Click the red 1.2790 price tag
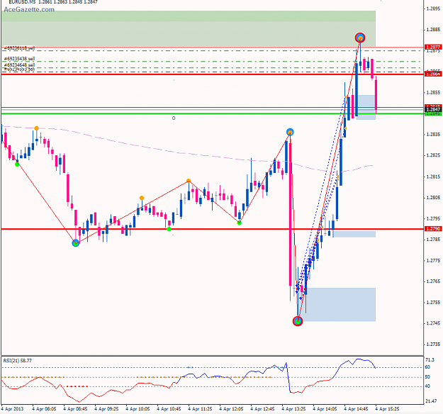This screenshot has height=414, width=443. click(433, 228)
